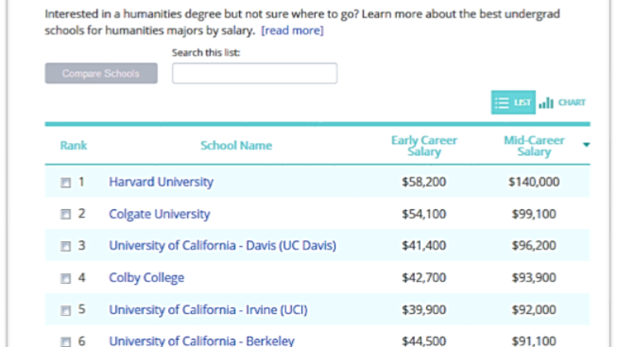Open Harvard University school link

click(161, 182)
